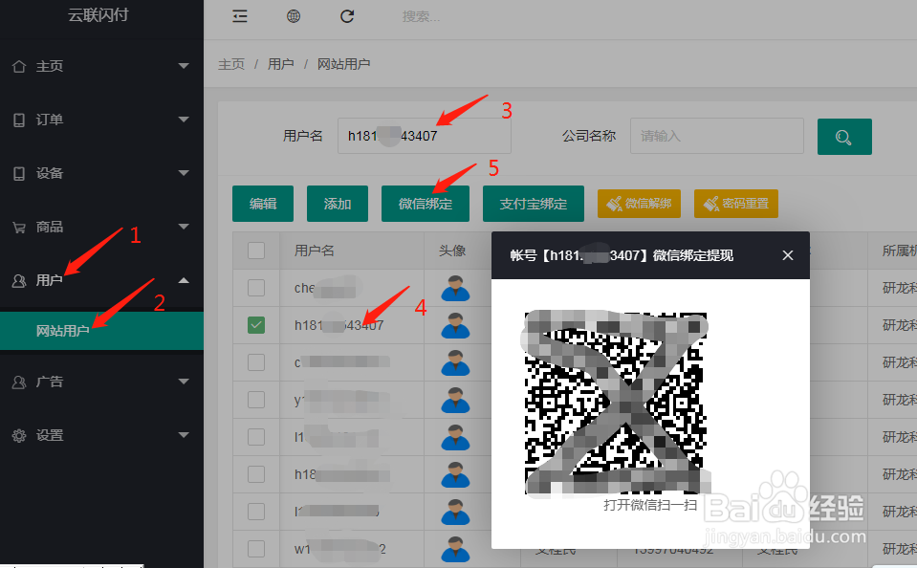Click avatar in the w1 row

tap(455, 549)
